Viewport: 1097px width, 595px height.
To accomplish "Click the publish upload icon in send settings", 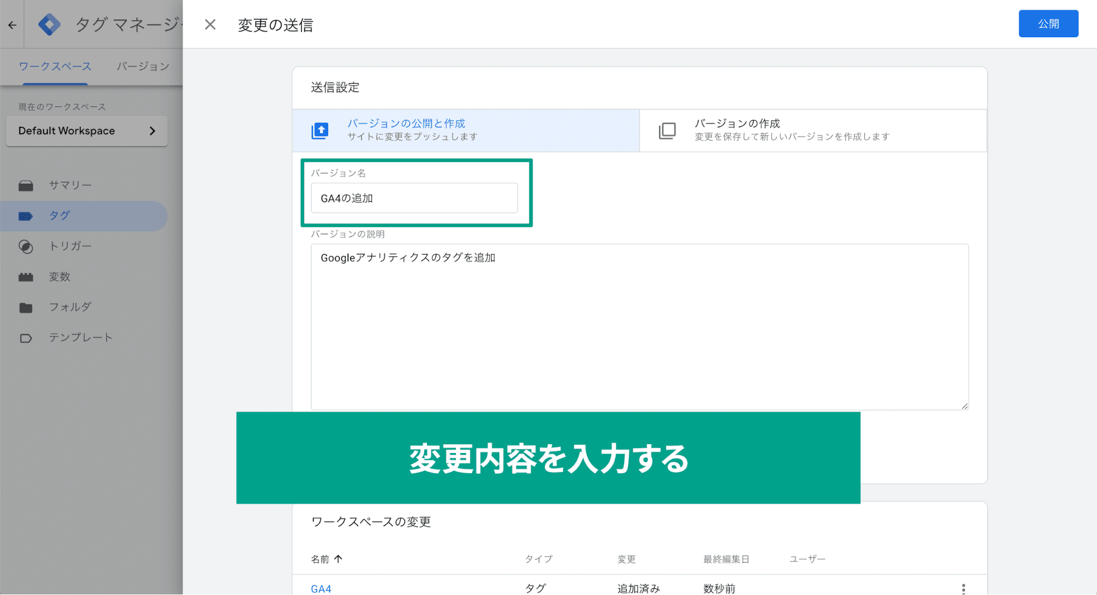I will click(x=319, y=130).
